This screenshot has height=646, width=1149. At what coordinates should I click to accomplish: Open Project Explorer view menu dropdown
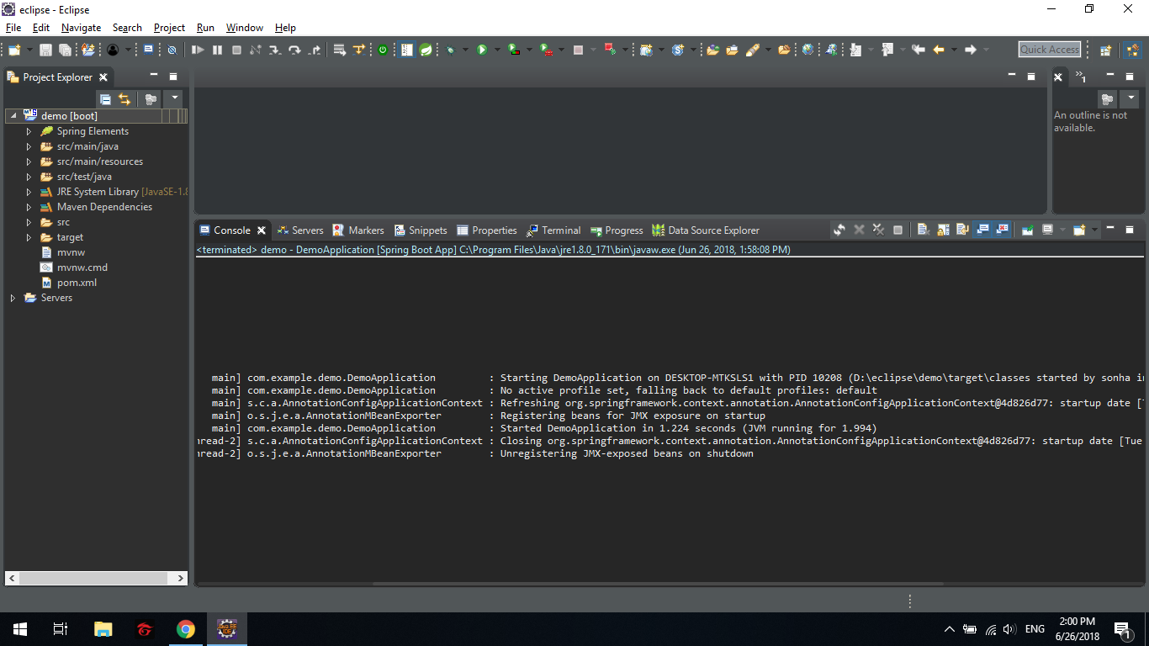tap(175, 98)
